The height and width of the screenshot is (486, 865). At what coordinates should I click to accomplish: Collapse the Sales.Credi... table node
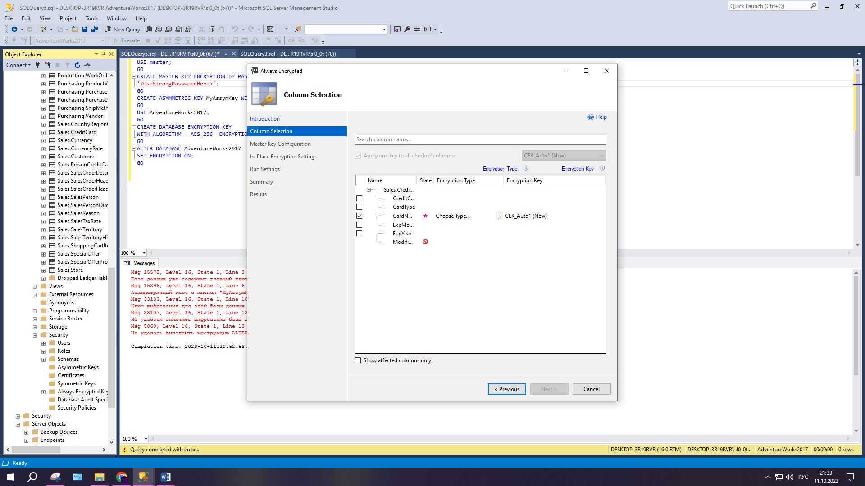pyautogui.click(x=369, y=190)
